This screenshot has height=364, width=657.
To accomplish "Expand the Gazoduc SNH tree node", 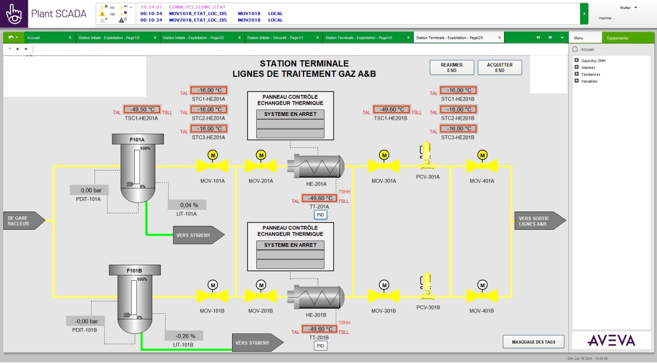I will pyautogui.click(x=576, y=61).
